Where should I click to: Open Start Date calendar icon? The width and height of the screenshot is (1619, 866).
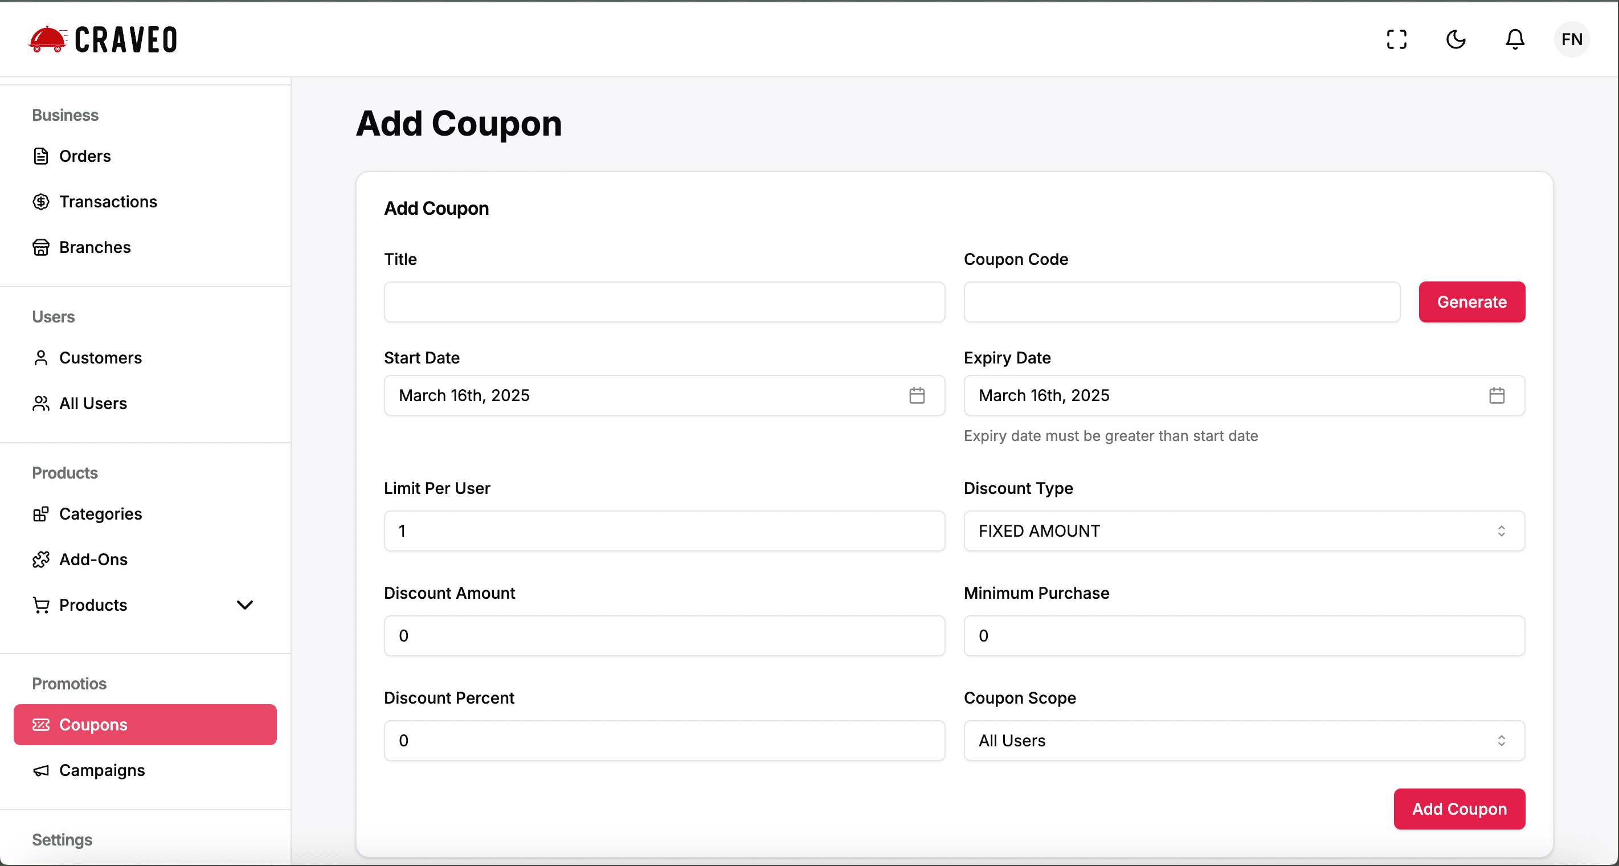coord(917,395)
